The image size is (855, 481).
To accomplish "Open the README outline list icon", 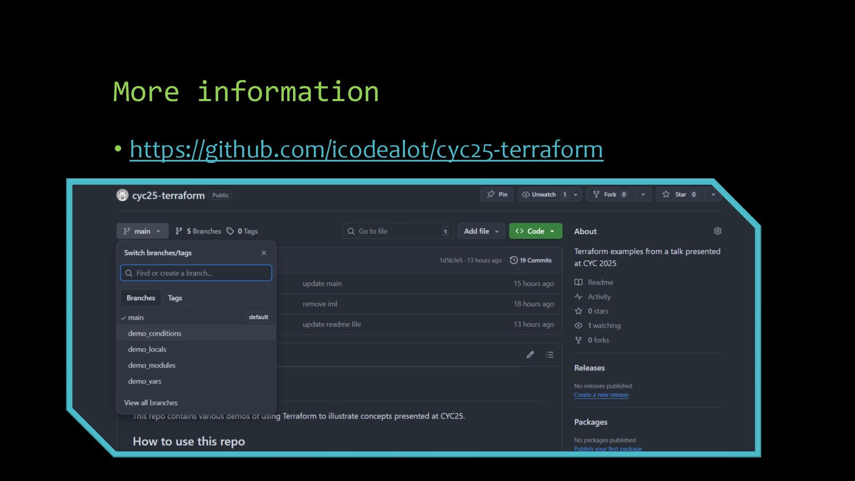I will [x=550, y=355].
